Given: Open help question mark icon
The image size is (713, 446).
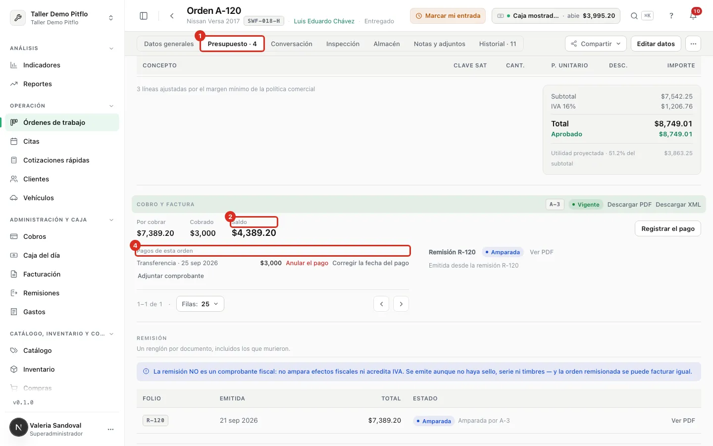Looking at the screenshot, I should pos(671,16).
